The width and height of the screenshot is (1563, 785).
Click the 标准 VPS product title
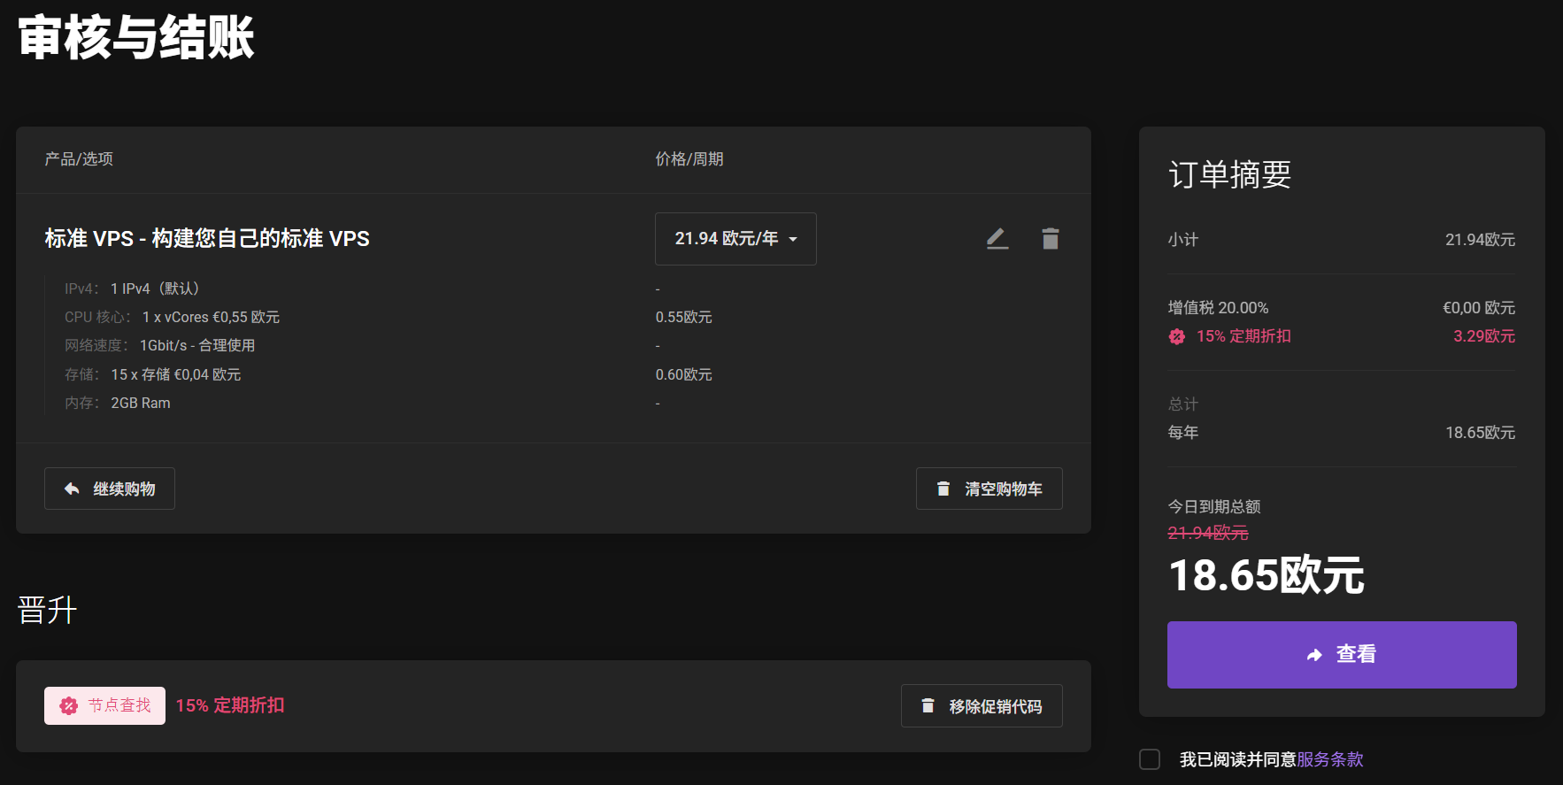(207, 239)
